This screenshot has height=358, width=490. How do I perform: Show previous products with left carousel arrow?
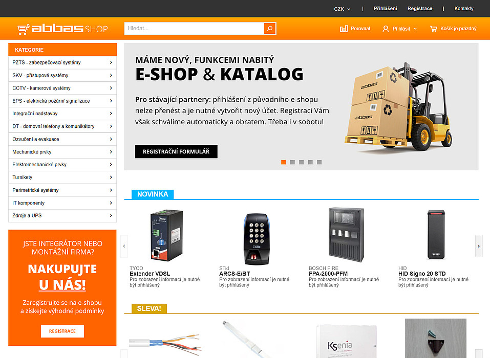click(124, 246)
